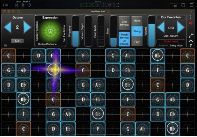Collapse control panel with up chevron
Screen dimensions: 197x137
pyautogui.click(x=191, y=41)
